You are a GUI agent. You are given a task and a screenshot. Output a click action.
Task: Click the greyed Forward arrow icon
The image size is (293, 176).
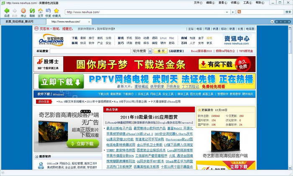15,11
